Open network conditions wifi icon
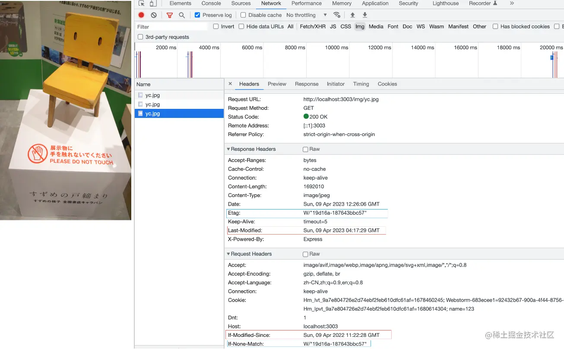 coord(337,15)
